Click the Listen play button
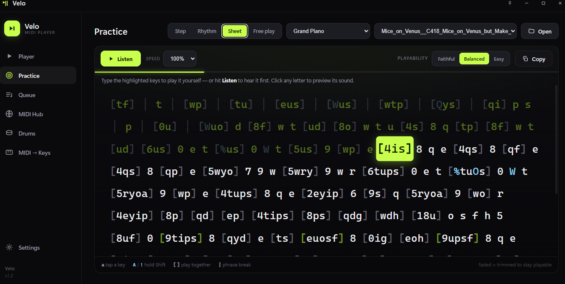The height and width of the screenshot is (284, 565). click(121, 59)
